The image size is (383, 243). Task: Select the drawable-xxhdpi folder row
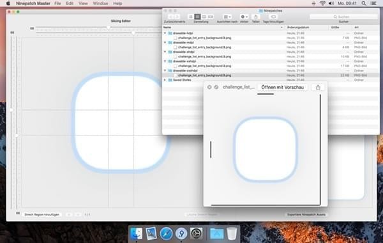(271, 61)
